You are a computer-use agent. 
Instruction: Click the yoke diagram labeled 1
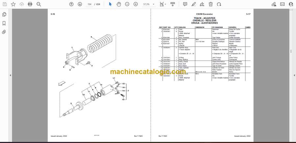coord(77,56)
